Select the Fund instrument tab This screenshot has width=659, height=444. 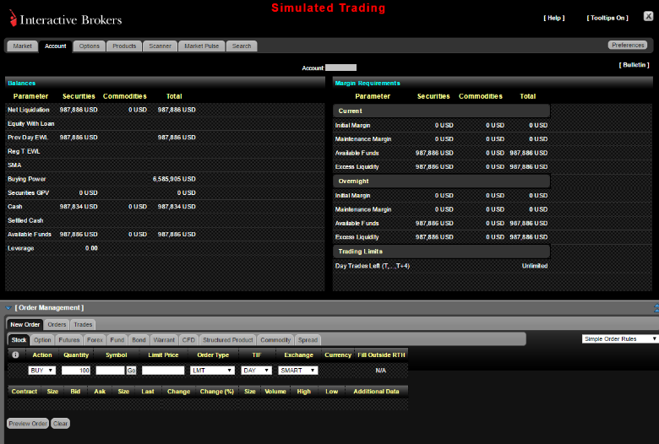tap(117, 340)
